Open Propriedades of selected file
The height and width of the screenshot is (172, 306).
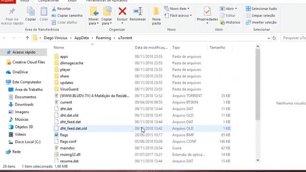coord(207,15)
